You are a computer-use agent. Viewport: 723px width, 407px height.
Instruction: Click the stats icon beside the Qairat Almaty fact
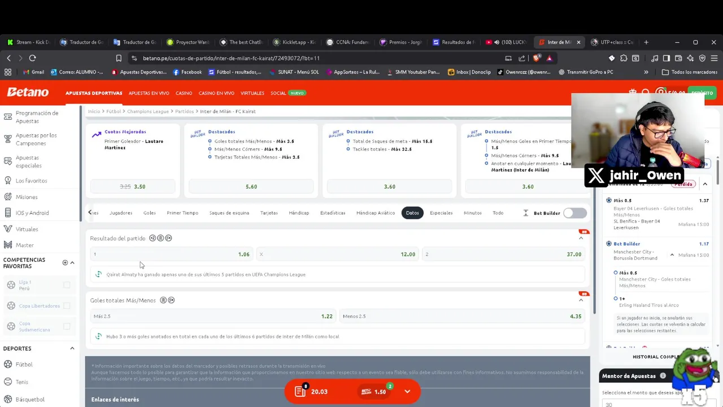[x=98, y=274]
